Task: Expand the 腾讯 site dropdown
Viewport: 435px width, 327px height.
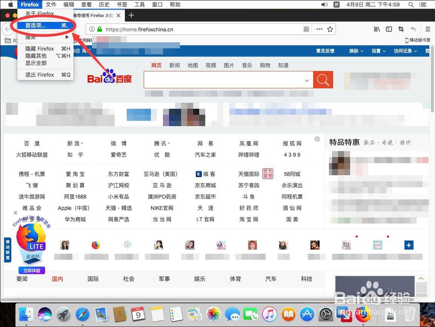Action: pos(169,144)
